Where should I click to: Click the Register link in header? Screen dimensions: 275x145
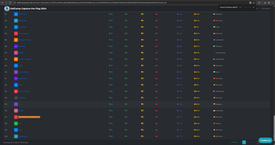tap(266, 8)
